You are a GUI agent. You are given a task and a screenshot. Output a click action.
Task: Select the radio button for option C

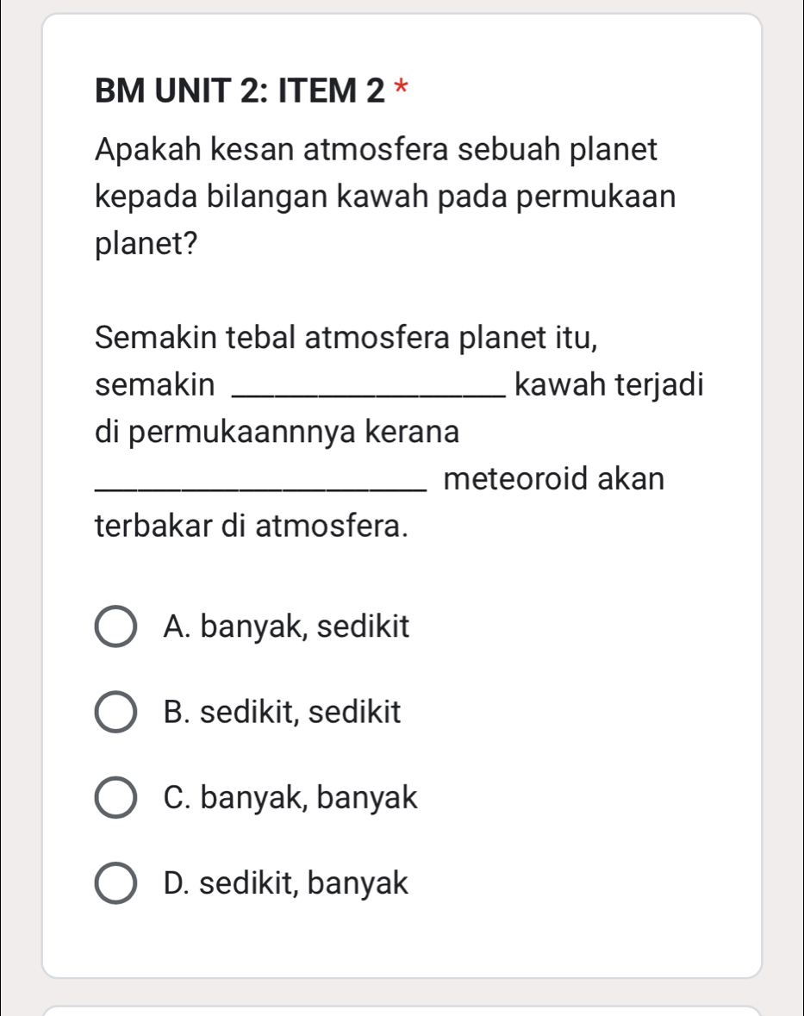click(116, 797)
